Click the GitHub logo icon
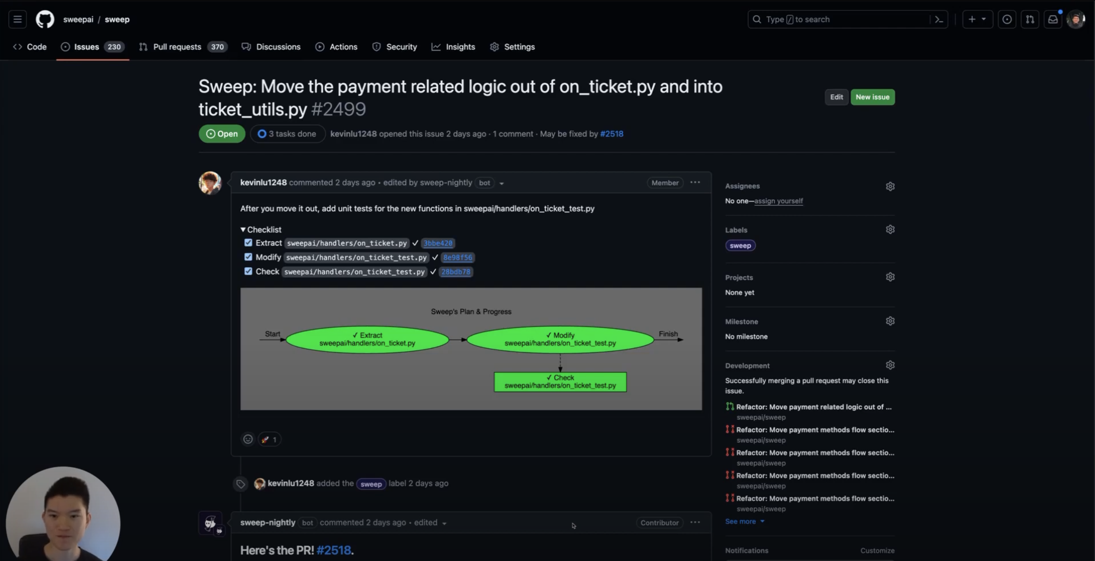This screenshot has height=561, width=1095. tap(45, 19)
